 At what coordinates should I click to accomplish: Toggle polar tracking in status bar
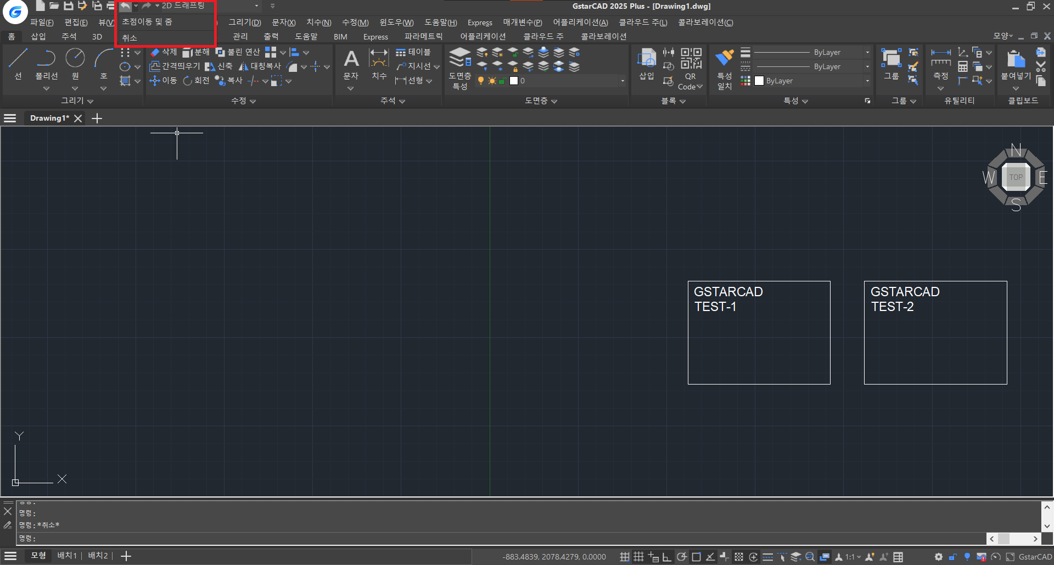coord(682,557)
